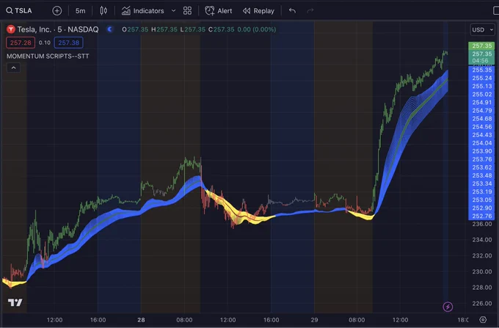This screenshot has height=328, width=499.
Task: Click the blue 257.38 buy price button
Action: point(69,43)
